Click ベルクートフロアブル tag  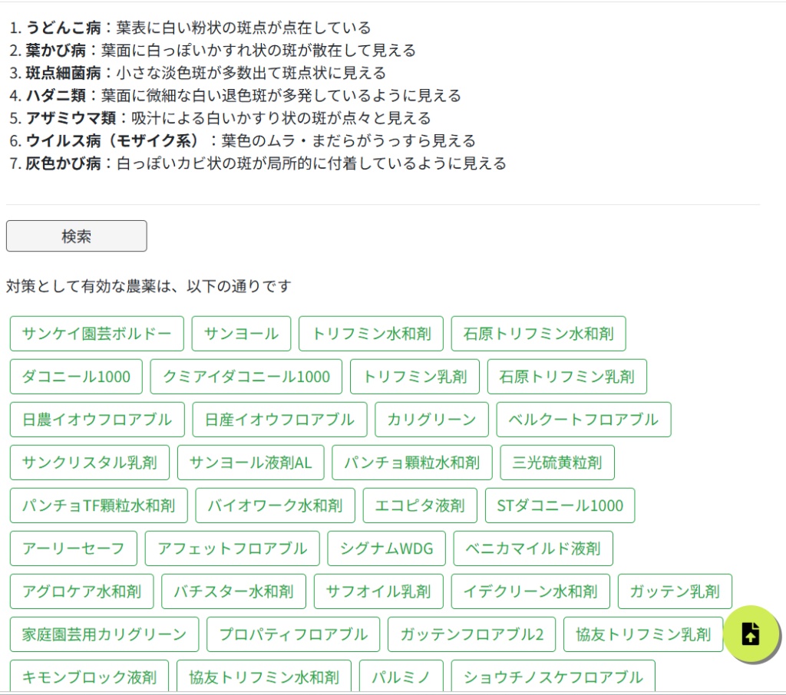pyautogui.click(x=583, y=420)
